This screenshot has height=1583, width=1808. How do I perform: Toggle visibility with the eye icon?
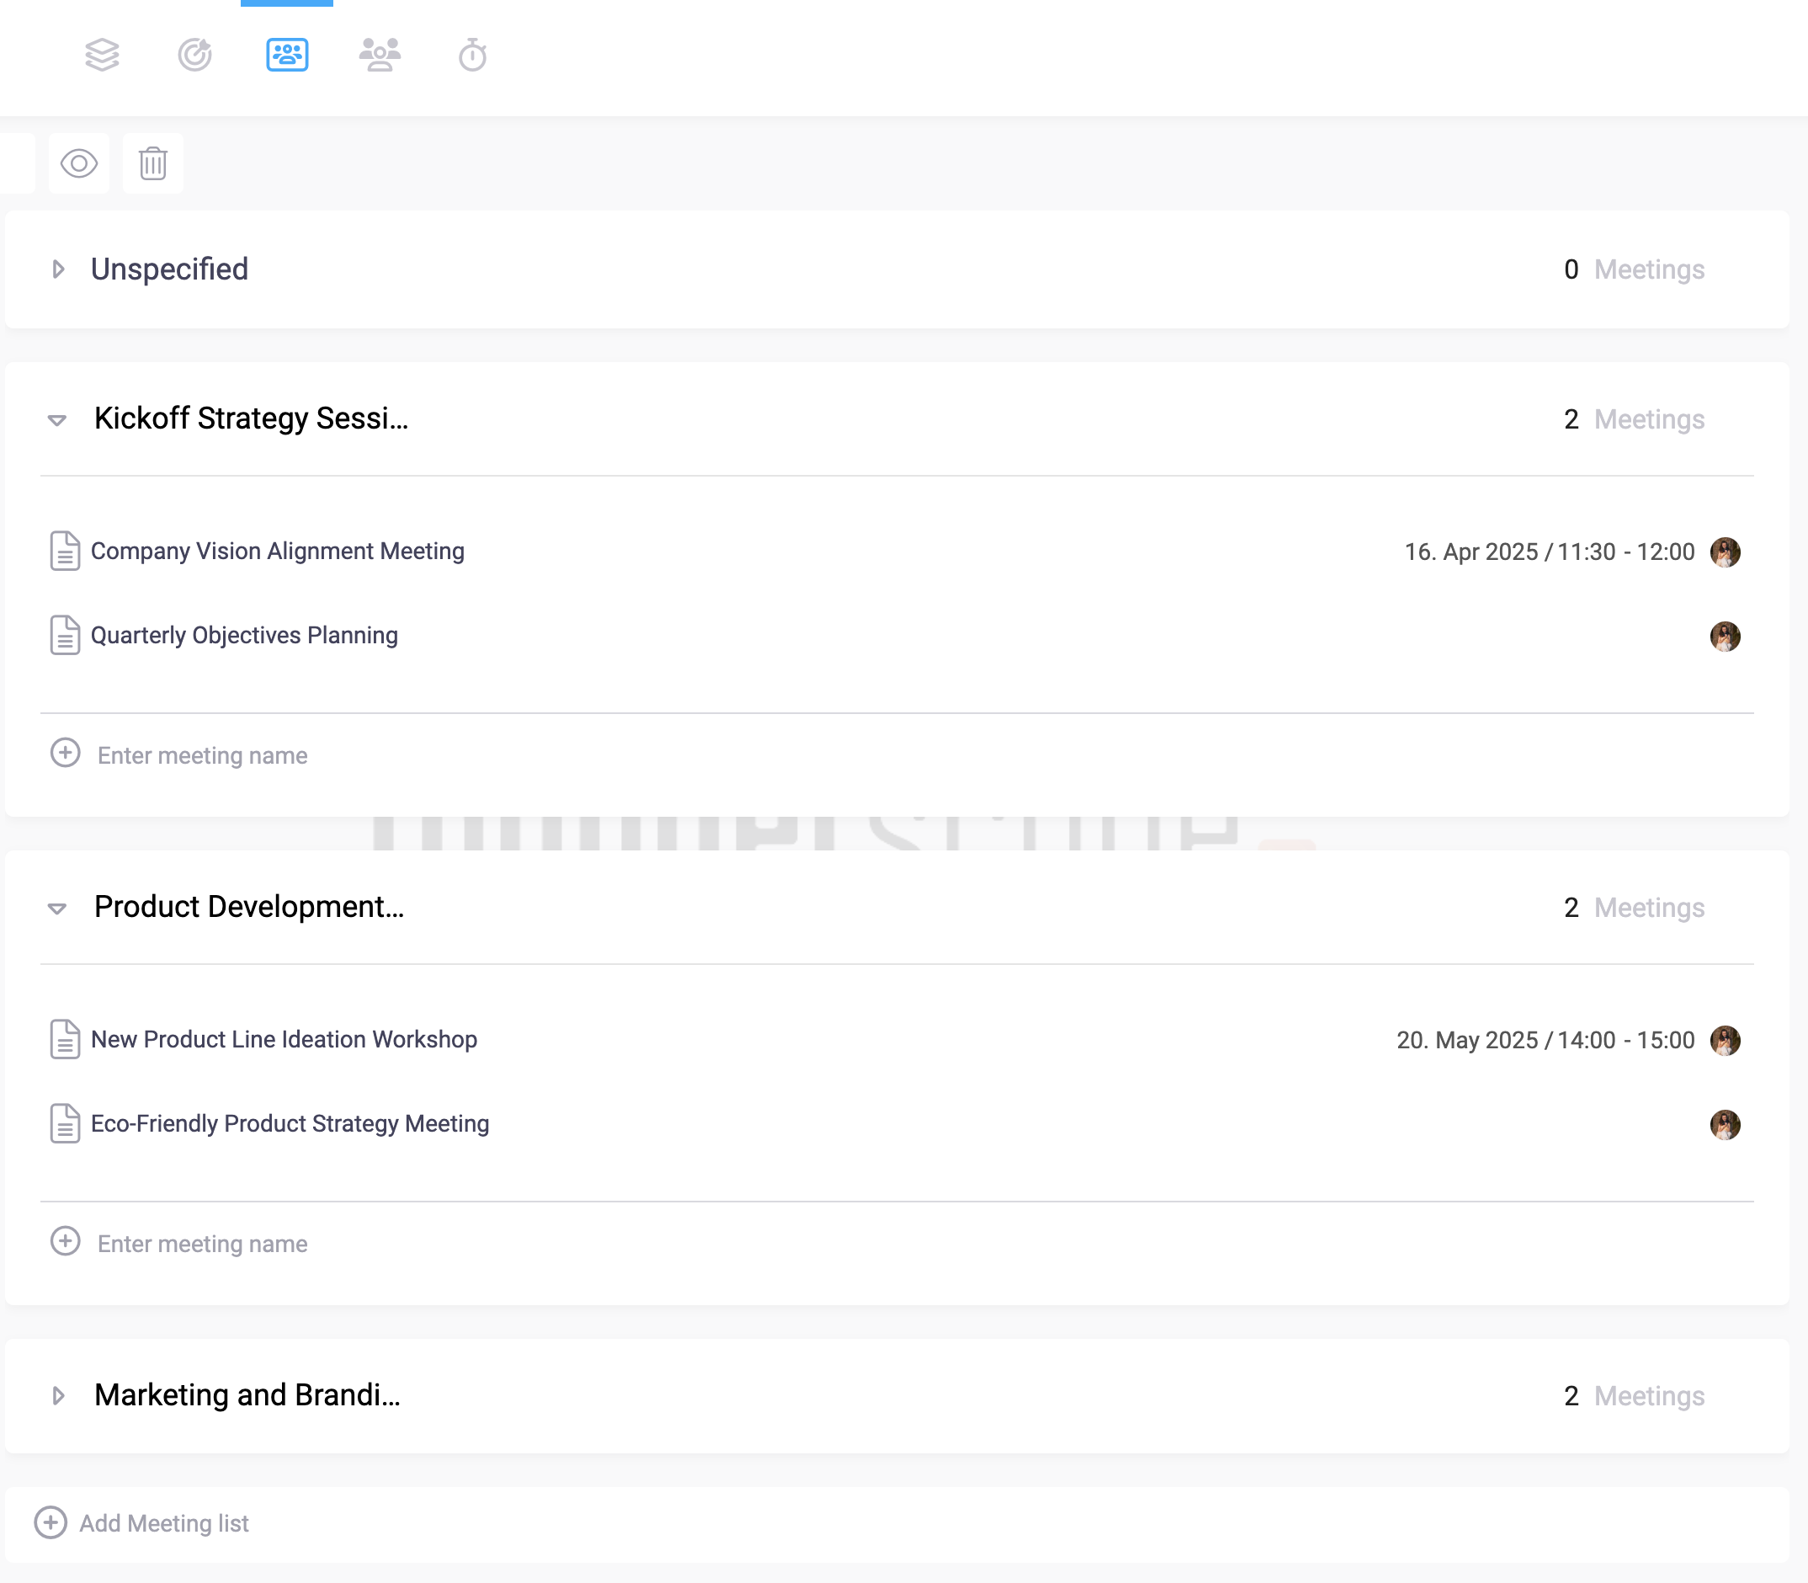click(x=78, y=163)
